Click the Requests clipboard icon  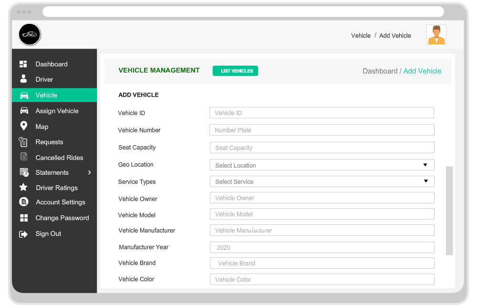[x=23, y=142]
